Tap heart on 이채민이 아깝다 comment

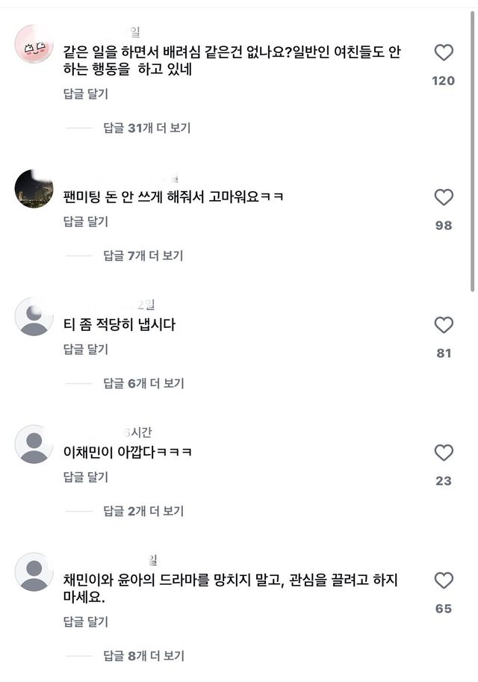(x=444, y=453)
